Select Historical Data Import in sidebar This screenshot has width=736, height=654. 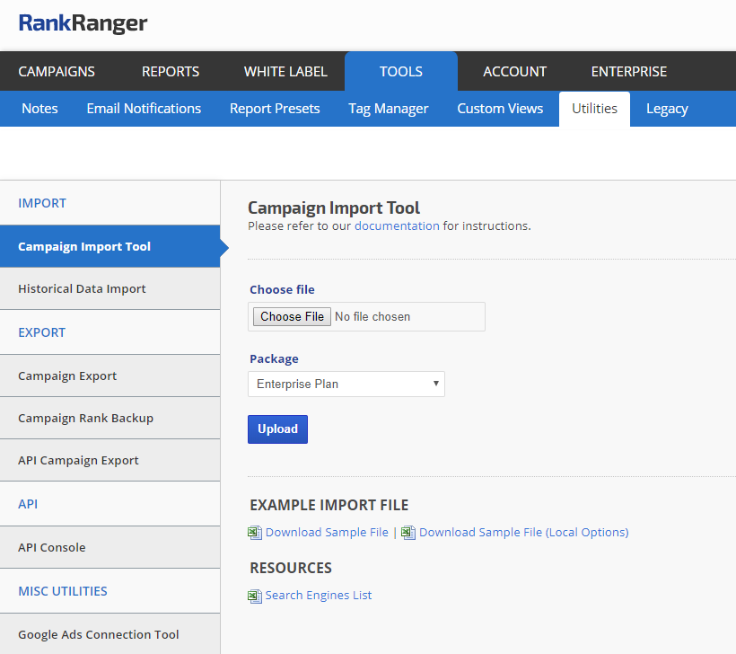[x=82, y=289]
